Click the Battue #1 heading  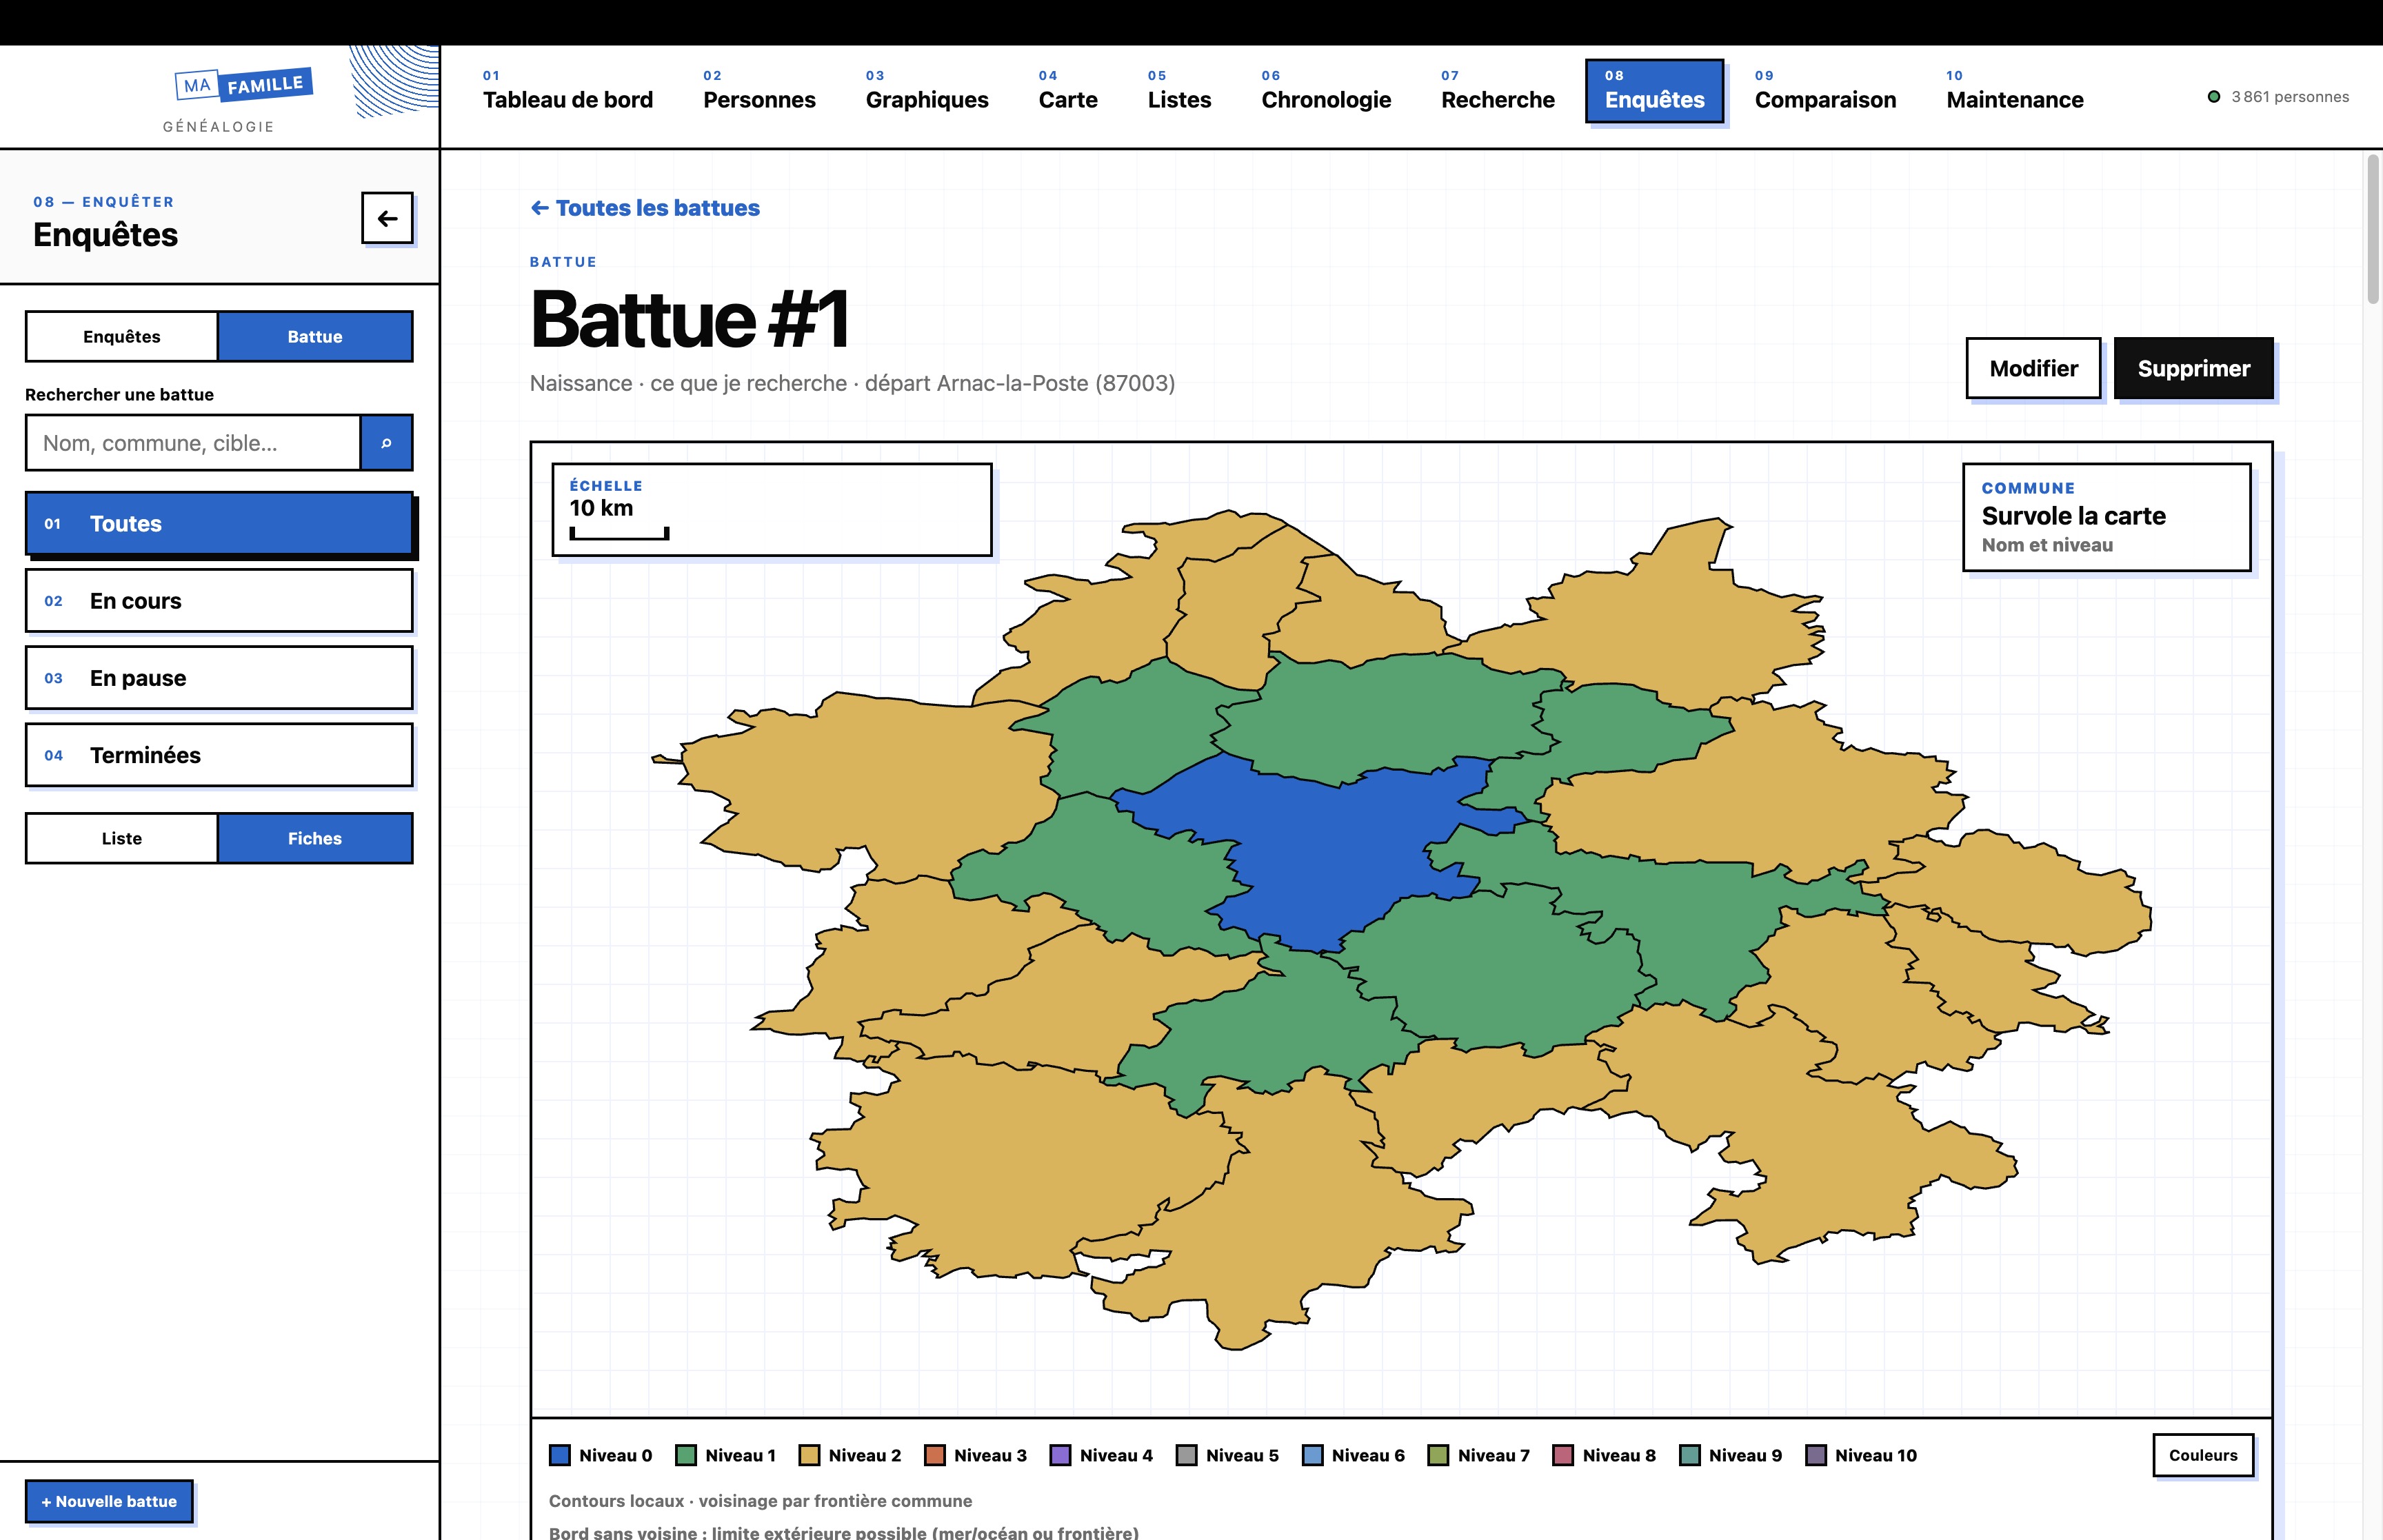690,319
